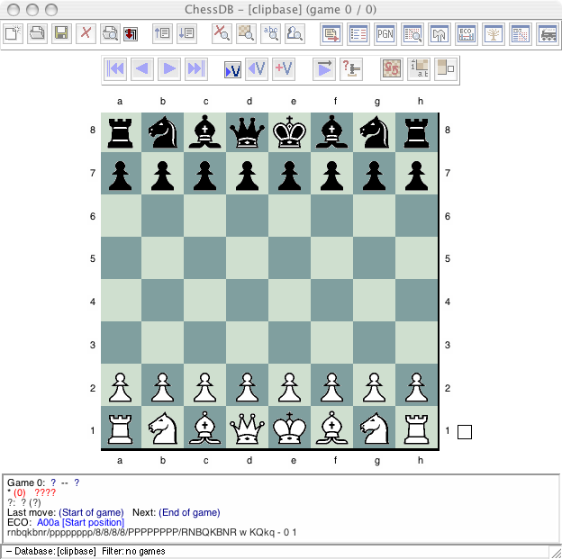Image resolution: width=562 pixels, height=559 pixels.
Task: Open the ECO browser window
Action: [467, 34]
